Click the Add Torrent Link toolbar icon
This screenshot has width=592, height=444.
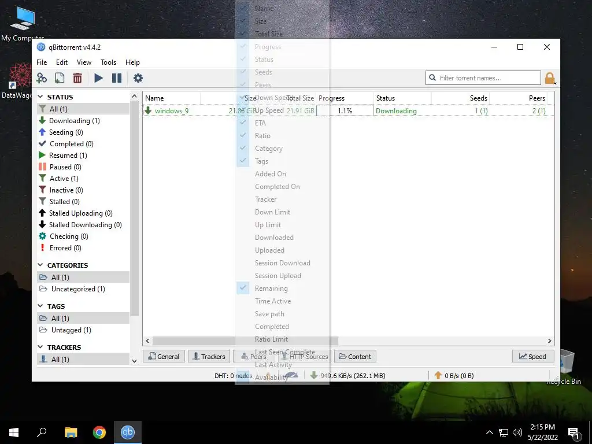[x=42, y=78]
